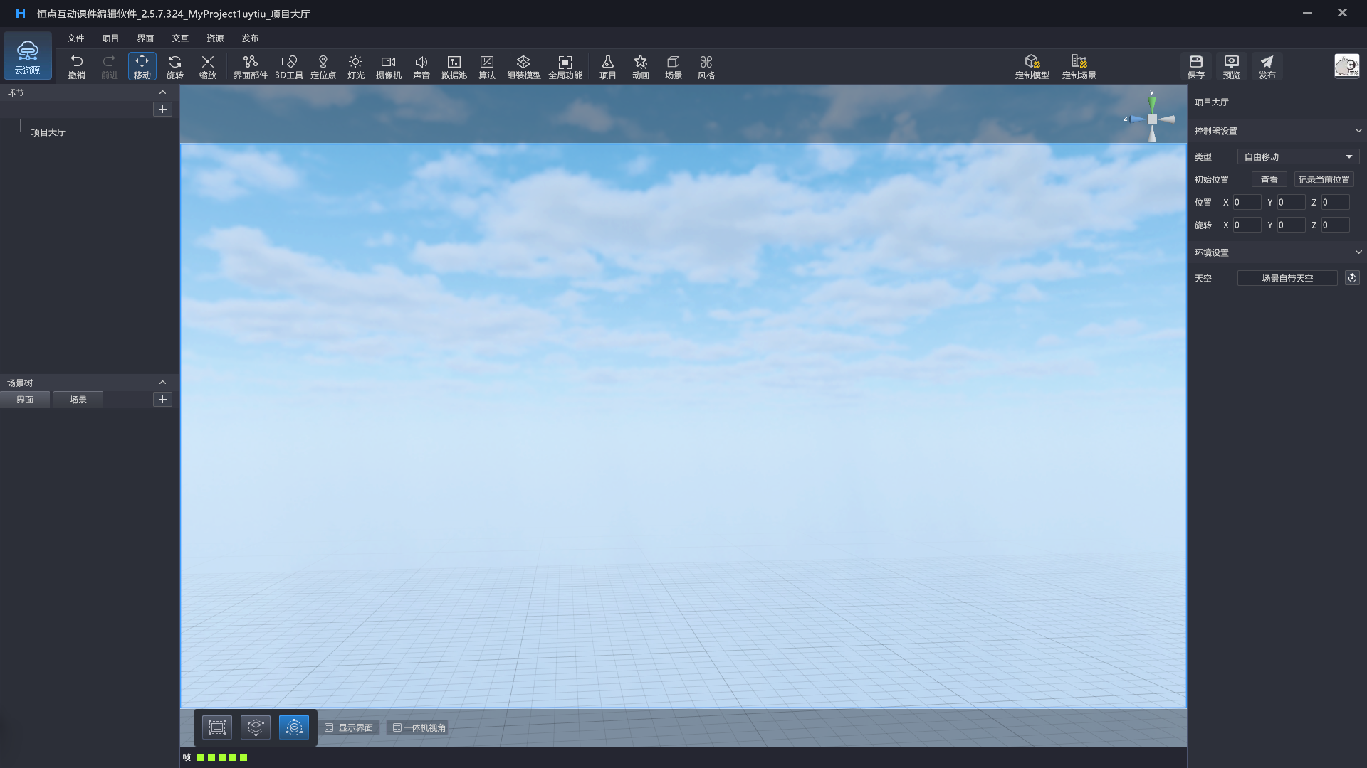This screenshot has width=1367, height=768.
Task: Switch to the 3D cube view mode button
Action: [256, 727]
